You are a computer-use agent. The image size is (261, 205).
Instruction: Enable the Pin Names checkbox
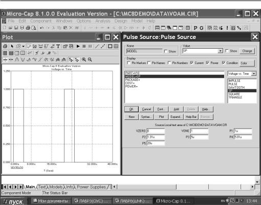(149, 63)
